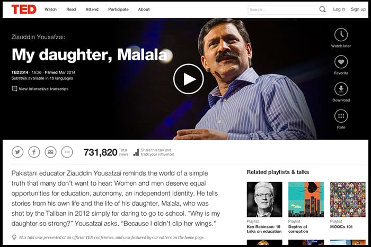Open the Sign up link
Screen dimensions: 371x247
[358, 10]
